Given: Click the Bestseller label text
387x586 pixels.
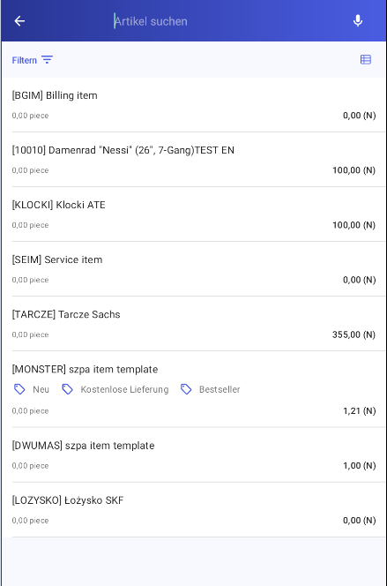Looking at the screenshot, I should pos(220,389).
